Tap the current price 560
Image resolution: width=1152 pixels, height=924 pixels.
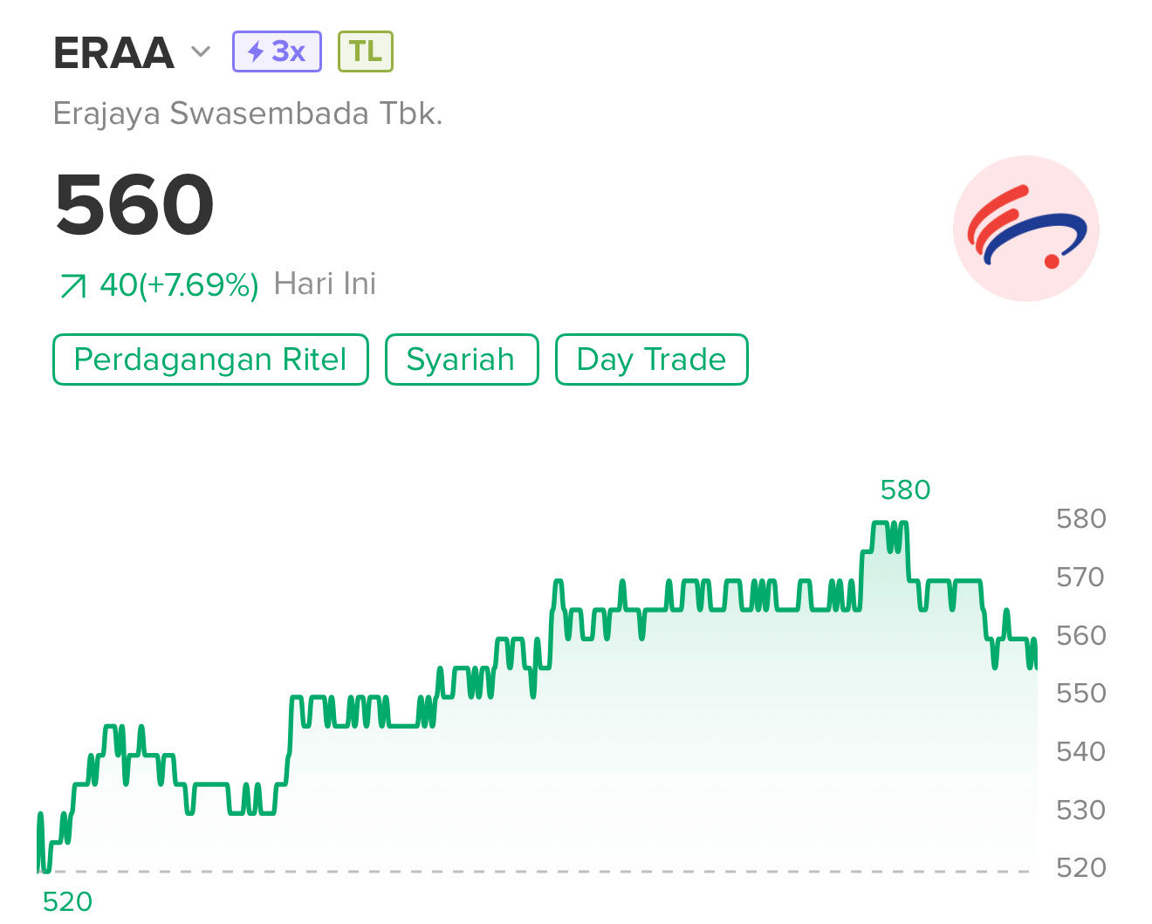pos(134,205)
